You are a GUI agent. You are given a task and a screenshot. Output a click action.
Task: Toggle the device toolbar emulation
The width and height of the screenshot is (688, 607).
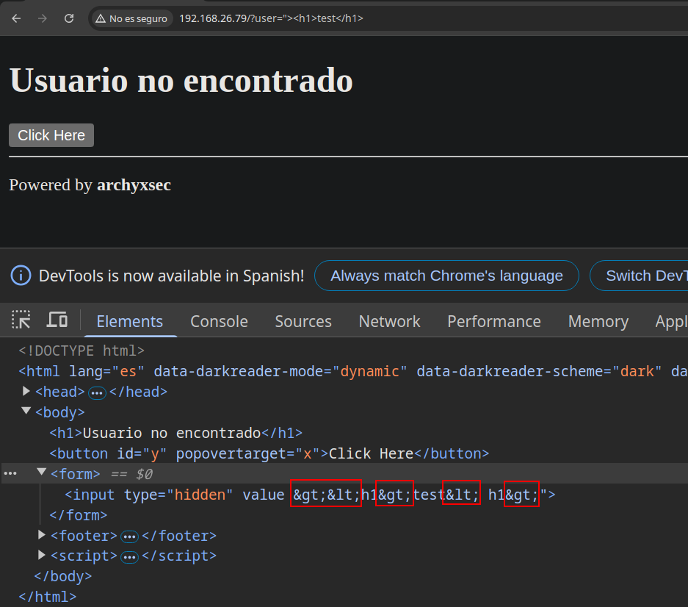point(57,320)
